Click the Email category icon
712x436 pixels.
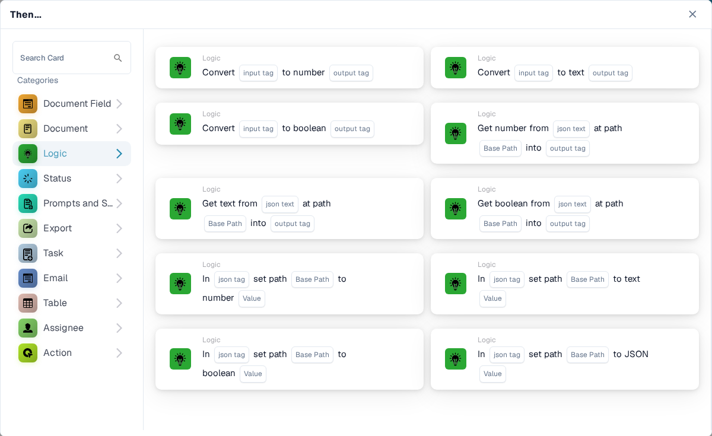coord(28,278)
